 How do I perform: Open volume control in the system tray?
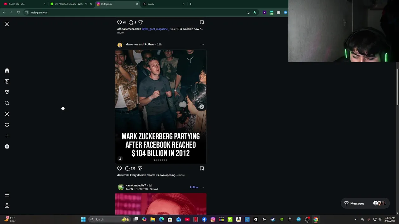(x=380, y=219)
